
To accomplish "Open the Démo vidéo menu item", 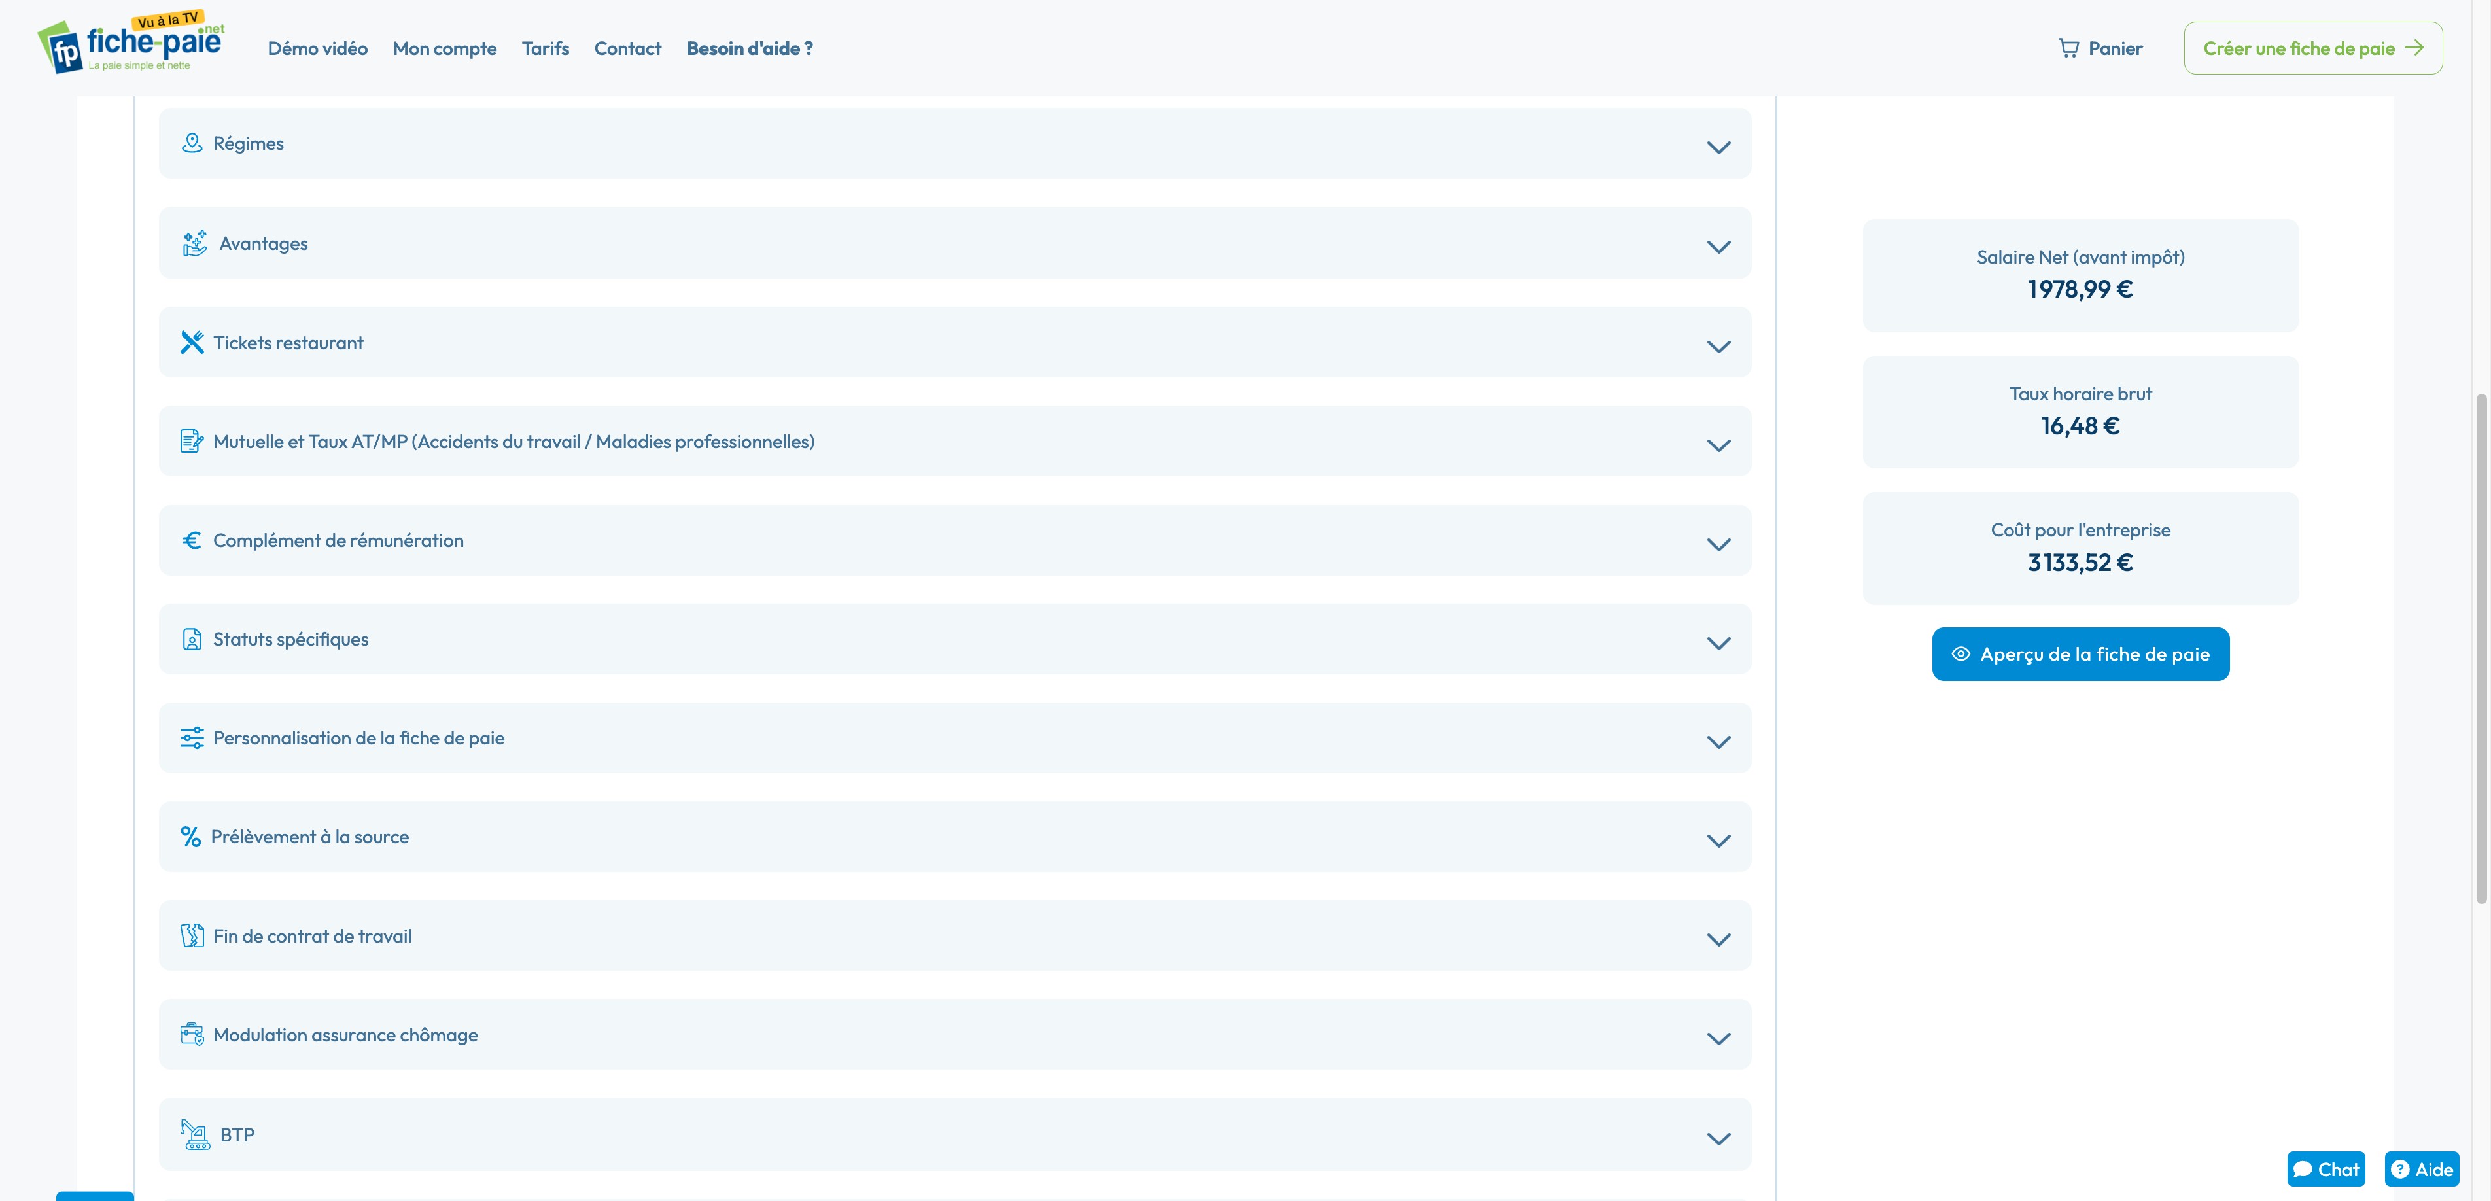I will click(x=317, y=48).
